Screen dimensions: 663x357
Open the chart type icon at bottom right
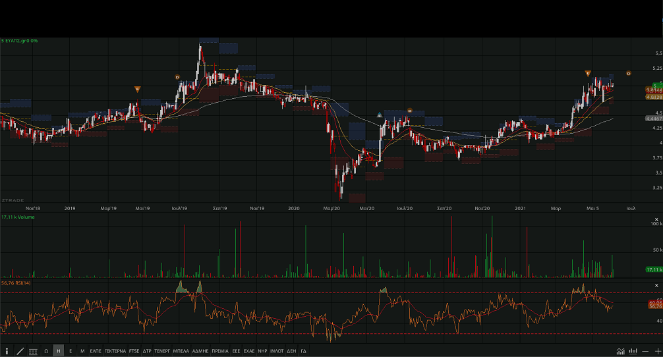620,351
